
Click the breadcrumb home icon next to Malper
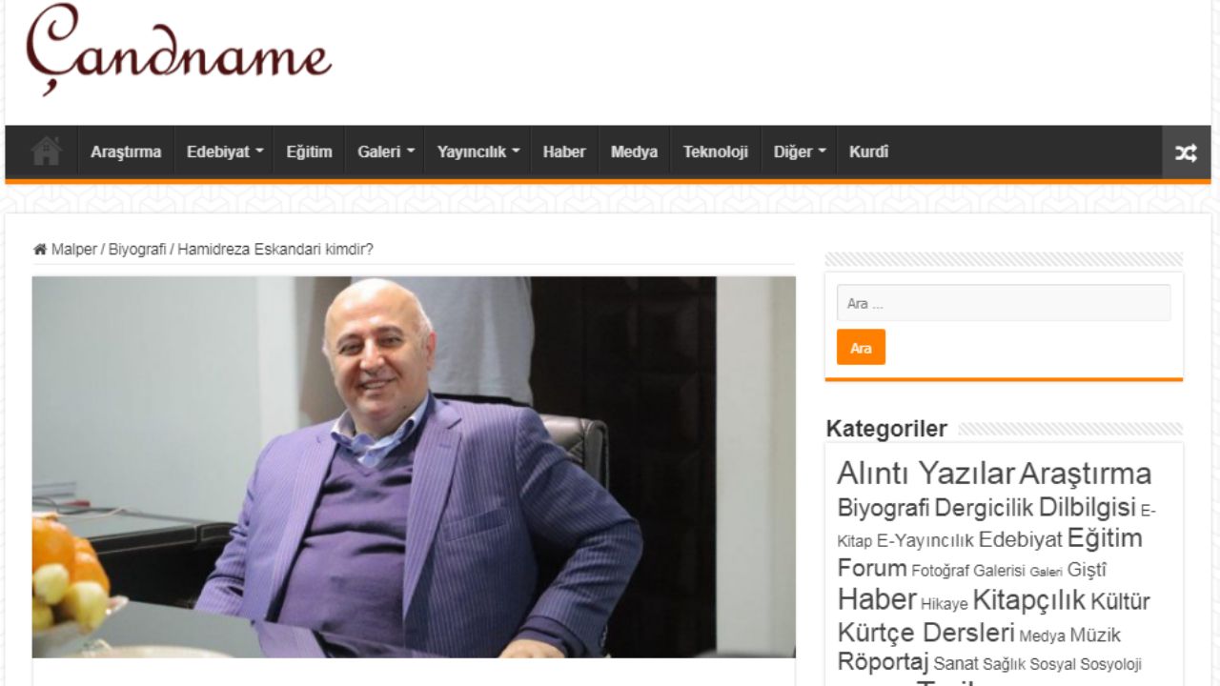point(40,250)
